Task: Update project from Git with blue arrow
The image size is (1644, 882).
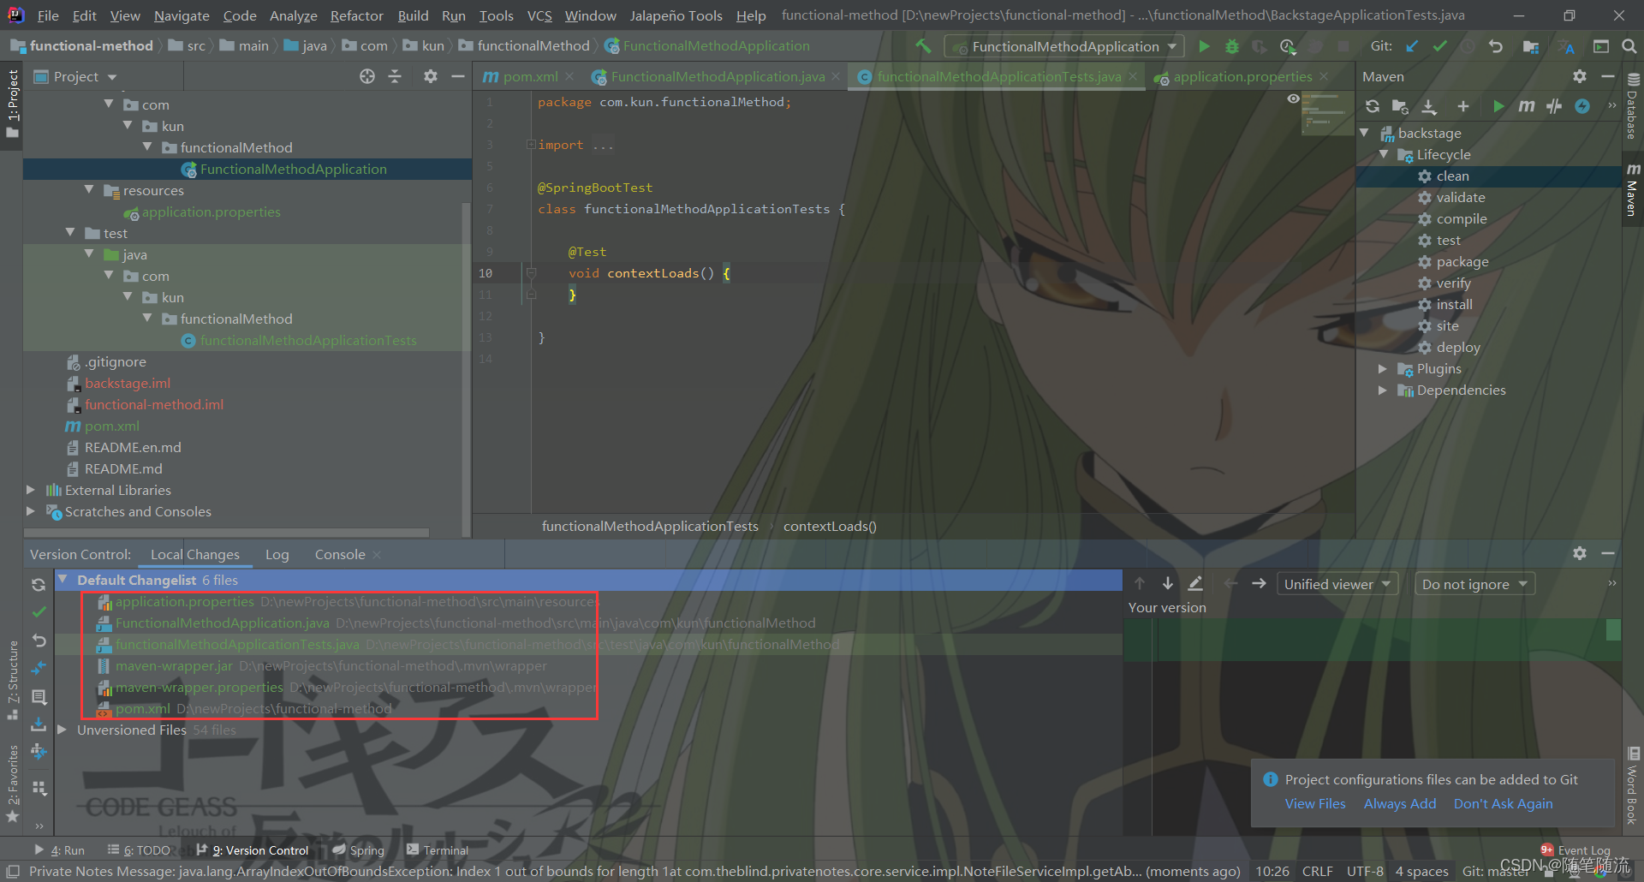Action: click(x=1412, y=46)
